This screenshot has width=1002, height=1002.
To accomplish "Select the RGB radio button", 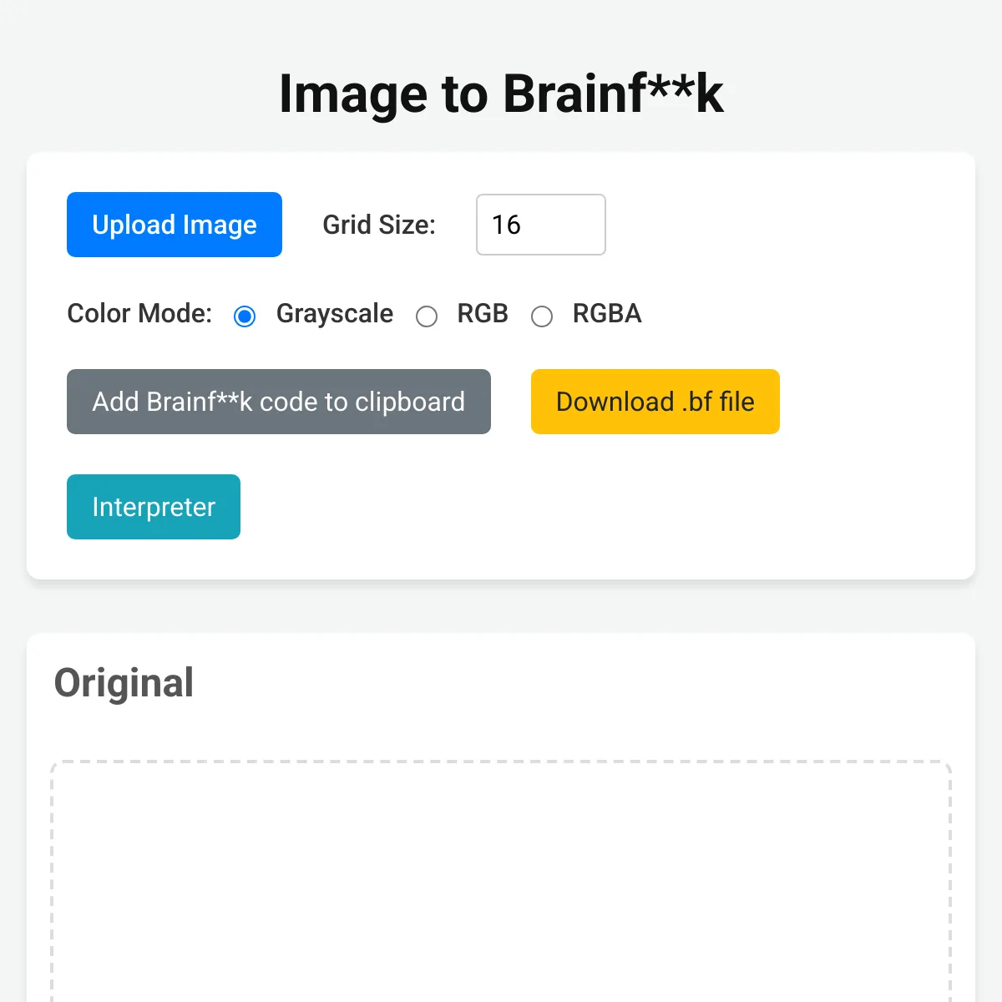I will tap(427, 316).
